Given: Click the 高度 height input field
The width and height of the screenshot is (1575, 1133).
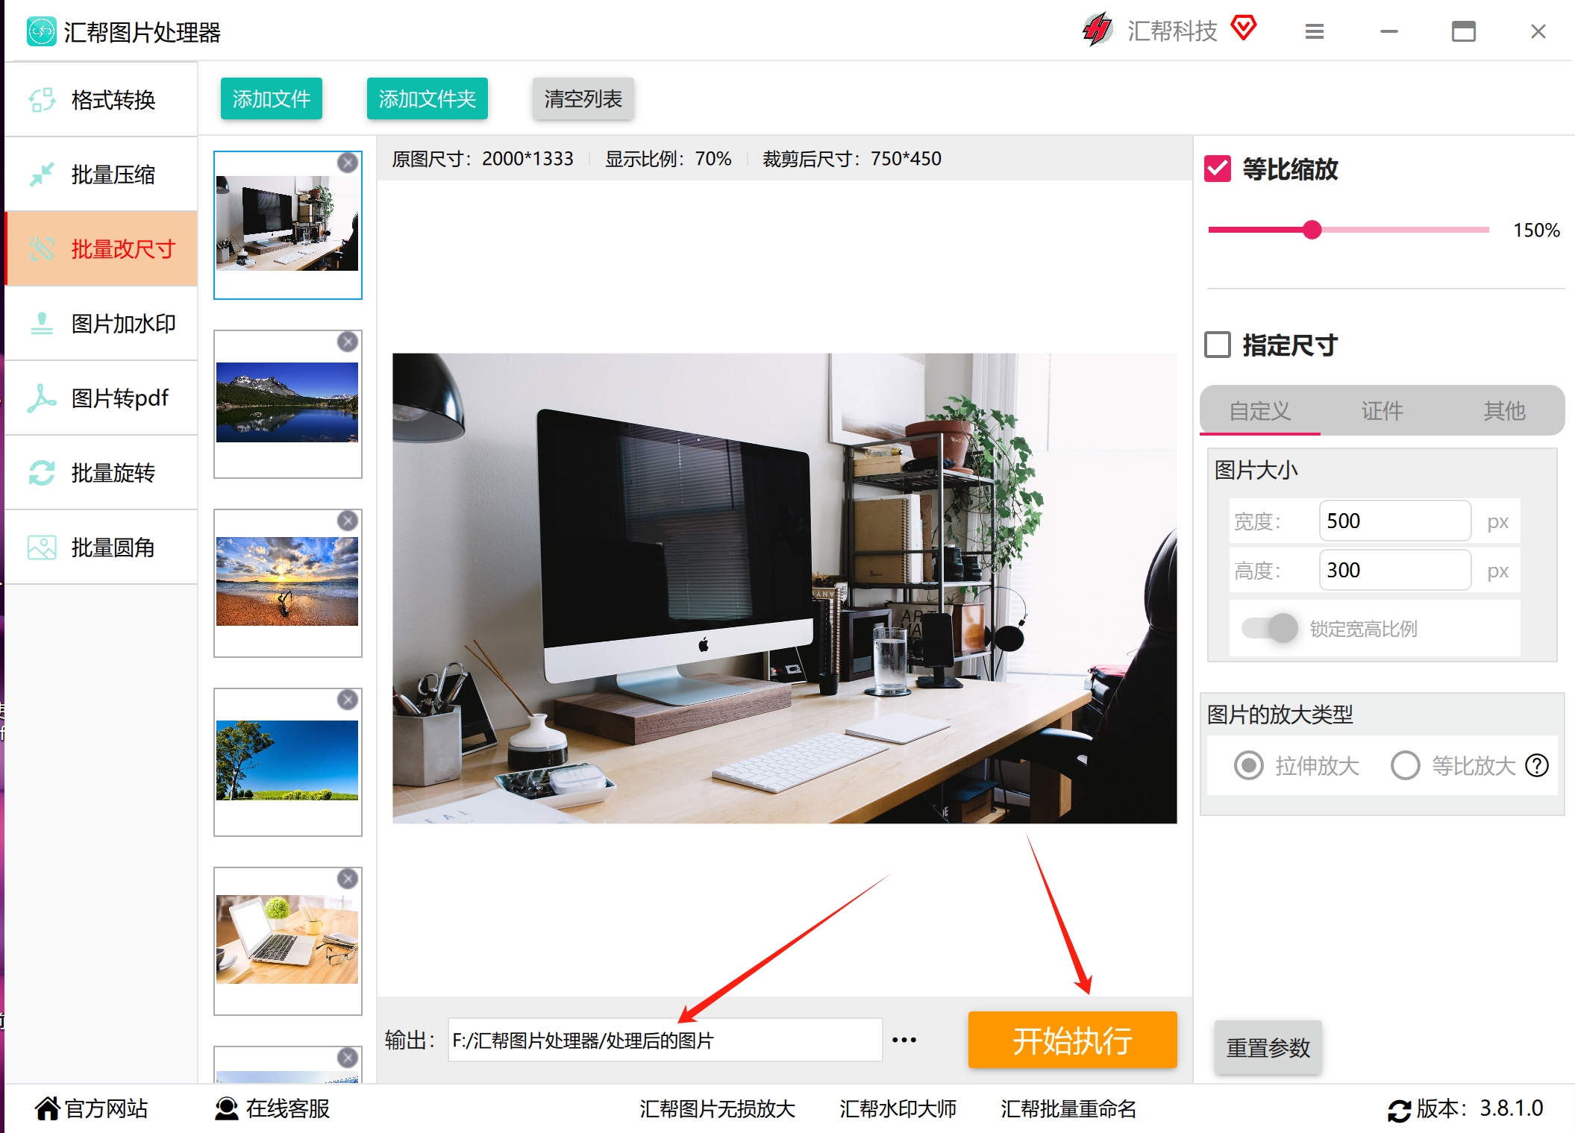Looking at the screenshot, I should pos(1395,570).
